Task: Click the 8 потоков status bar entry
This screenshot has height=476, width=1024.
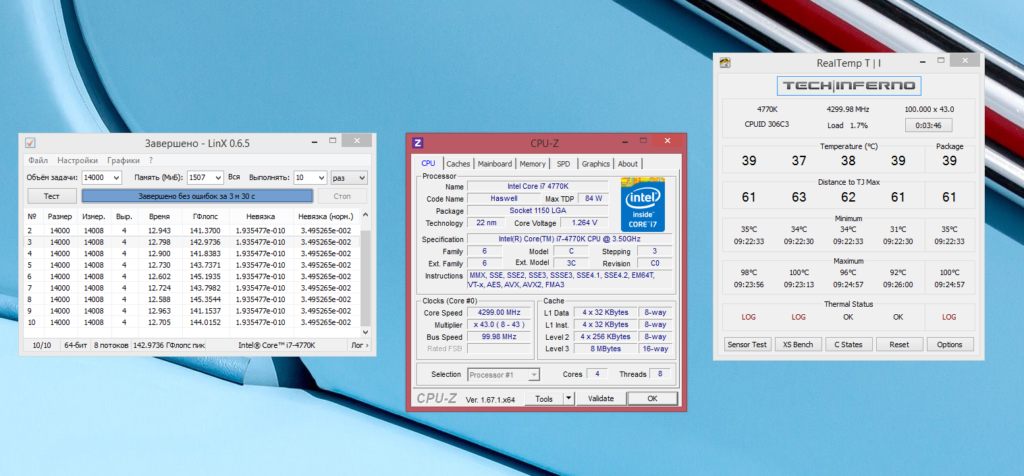Action: pos(110,345)
